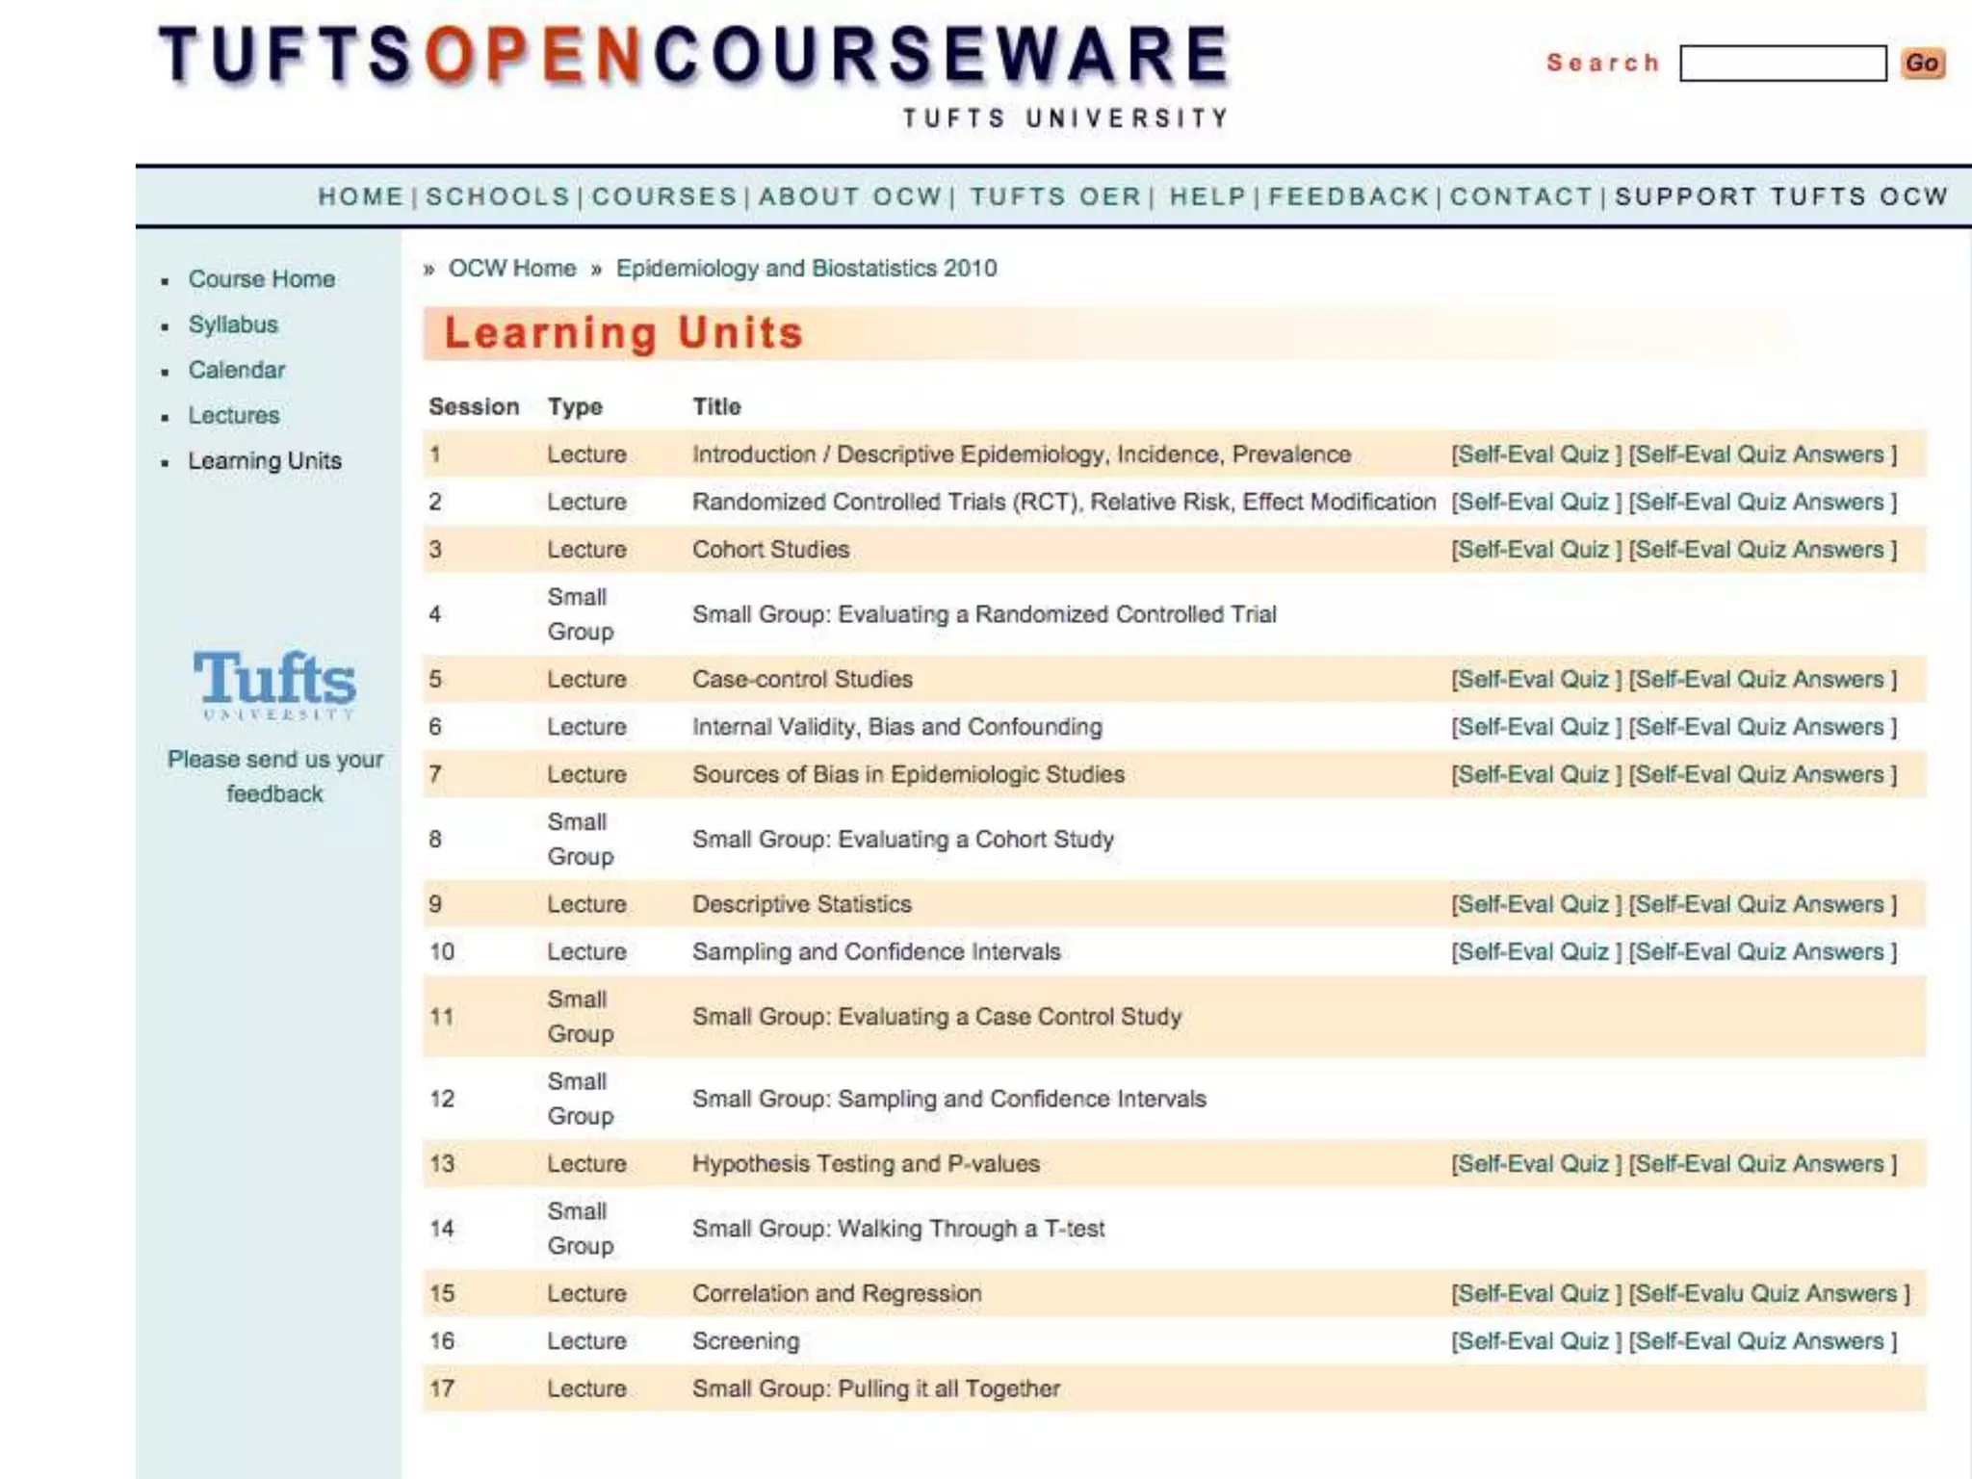
Task: Click 'Please send us your feedback' link
Action: [x=274, y=776]
